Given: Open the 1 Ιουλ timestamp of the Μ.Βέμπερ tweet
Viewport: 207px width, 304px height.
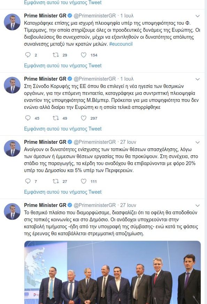Looking at the screenshot, I should point(127,79).
